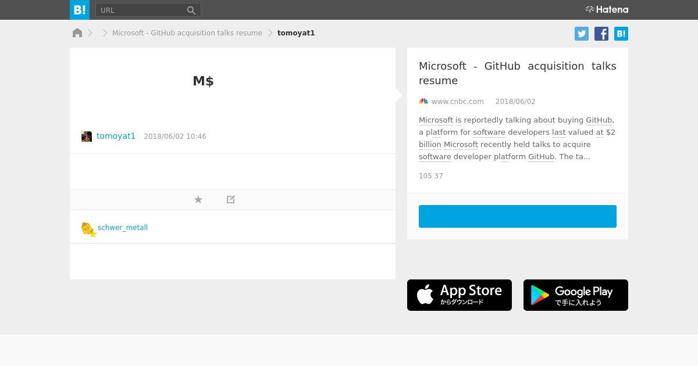This screenshot has height=366, width=698.
Task: Submit search with the magnifier icon
Action: pyautogui.click(x=191, y=10)
